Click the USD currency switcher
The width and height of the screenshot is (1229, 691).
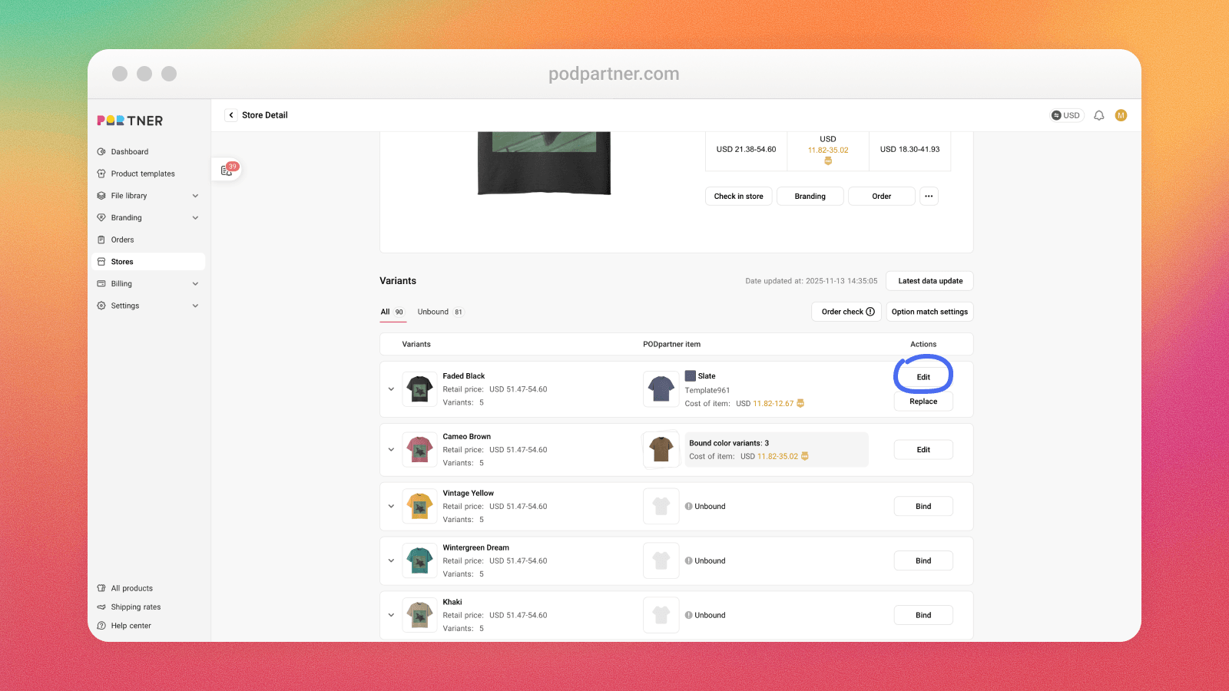[1066, 115]
